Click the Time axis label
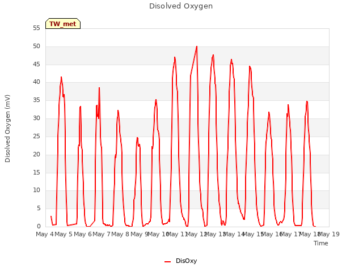Image resolution: width=363 pixels, height=272 pixels. coord(321,243)
